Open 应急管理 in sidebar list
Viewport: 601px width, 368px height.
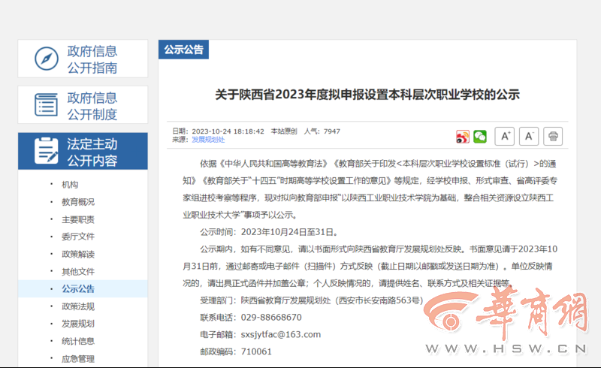(x=78, y=359)
